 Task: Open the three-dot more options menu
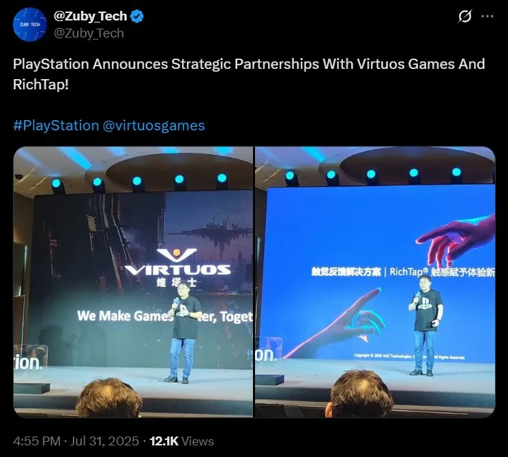[488, 16]
